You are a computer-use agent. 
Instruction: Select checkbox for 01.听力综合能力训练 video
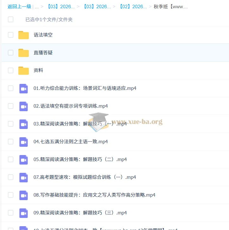(x=10, y=88)
